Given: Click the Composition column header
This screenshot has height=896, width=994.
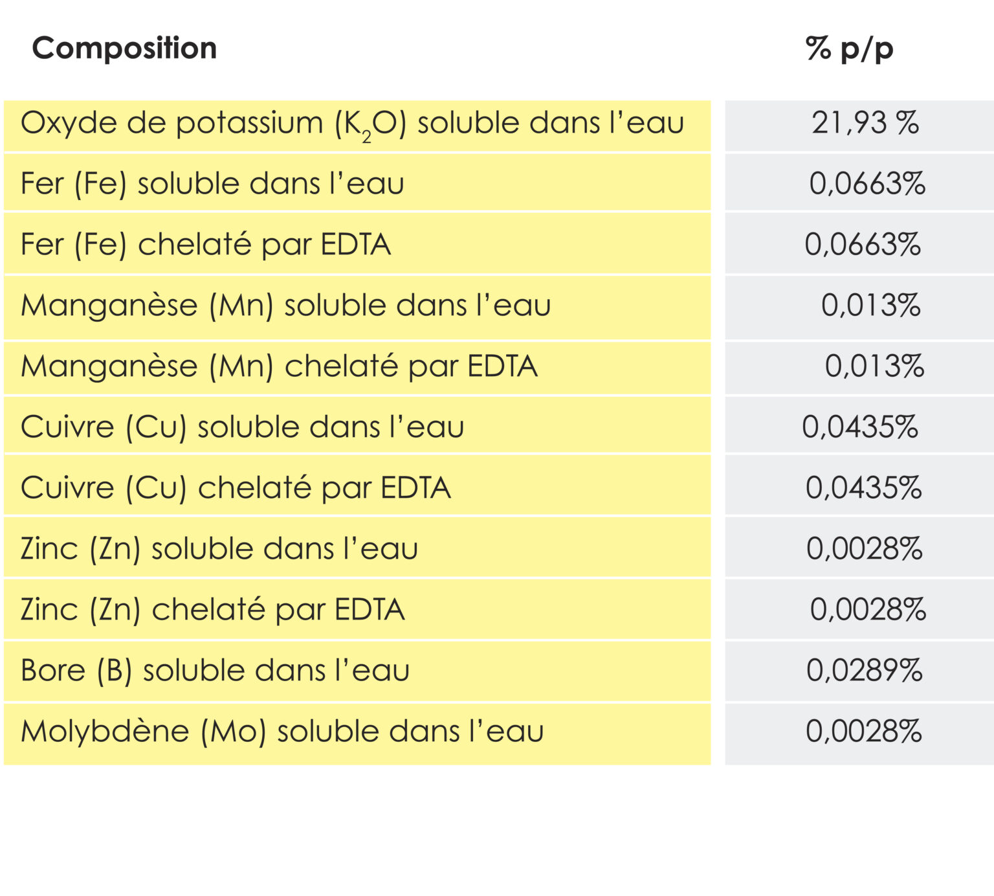Looking at the screenshot, I should click(x=124, y=49).
